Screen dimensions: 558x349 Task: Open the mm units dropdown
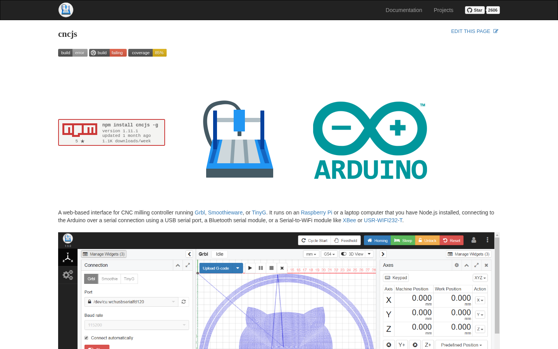[311, 254]
